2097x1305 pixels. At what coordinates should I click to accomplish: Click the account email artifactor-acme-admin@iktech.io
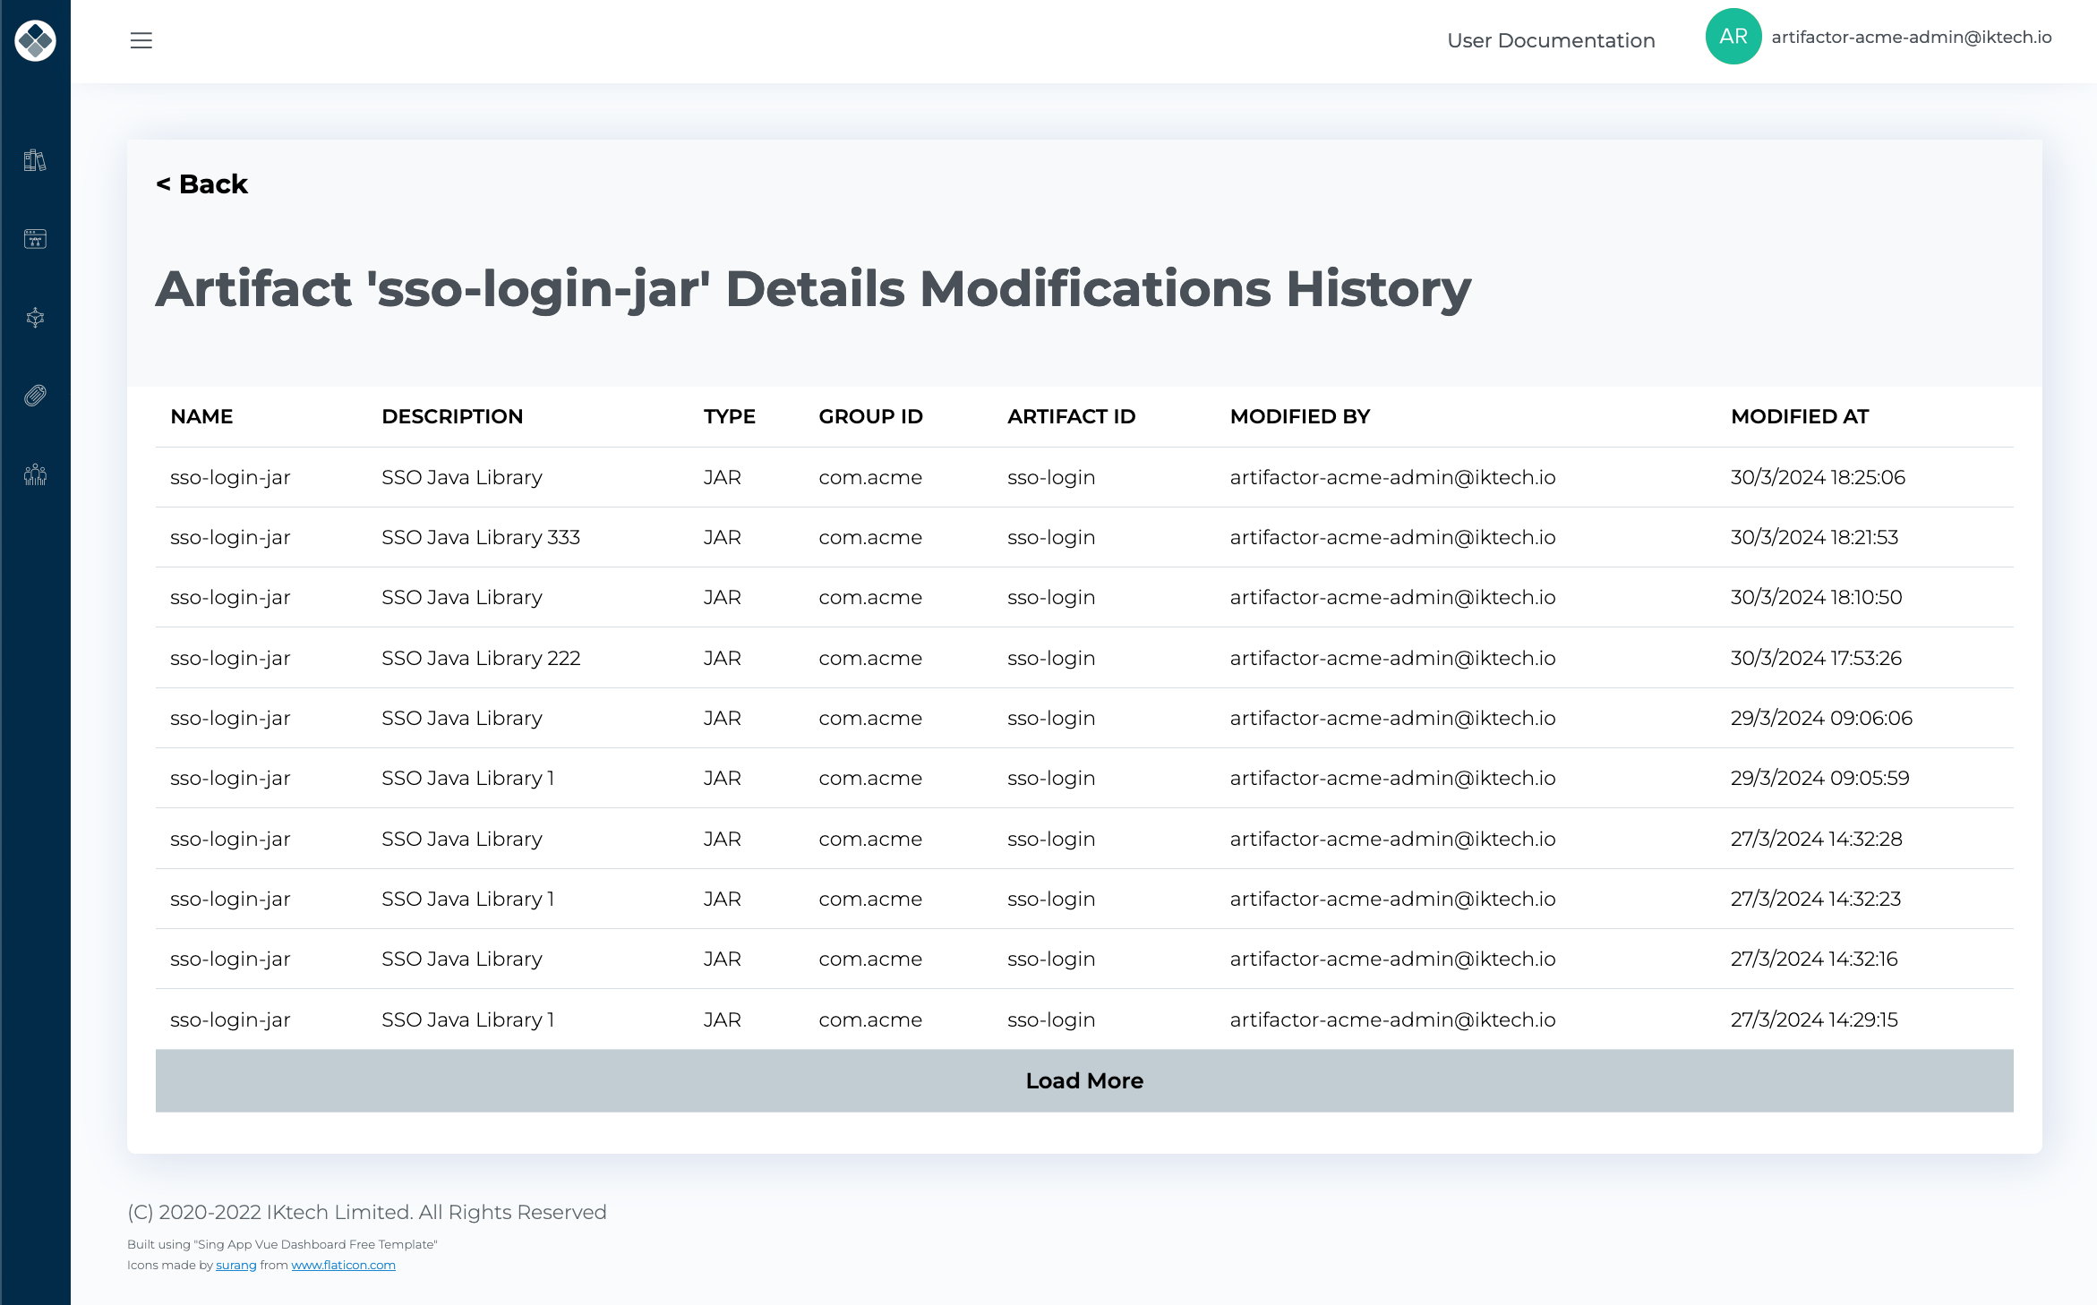coord(1913,37)
